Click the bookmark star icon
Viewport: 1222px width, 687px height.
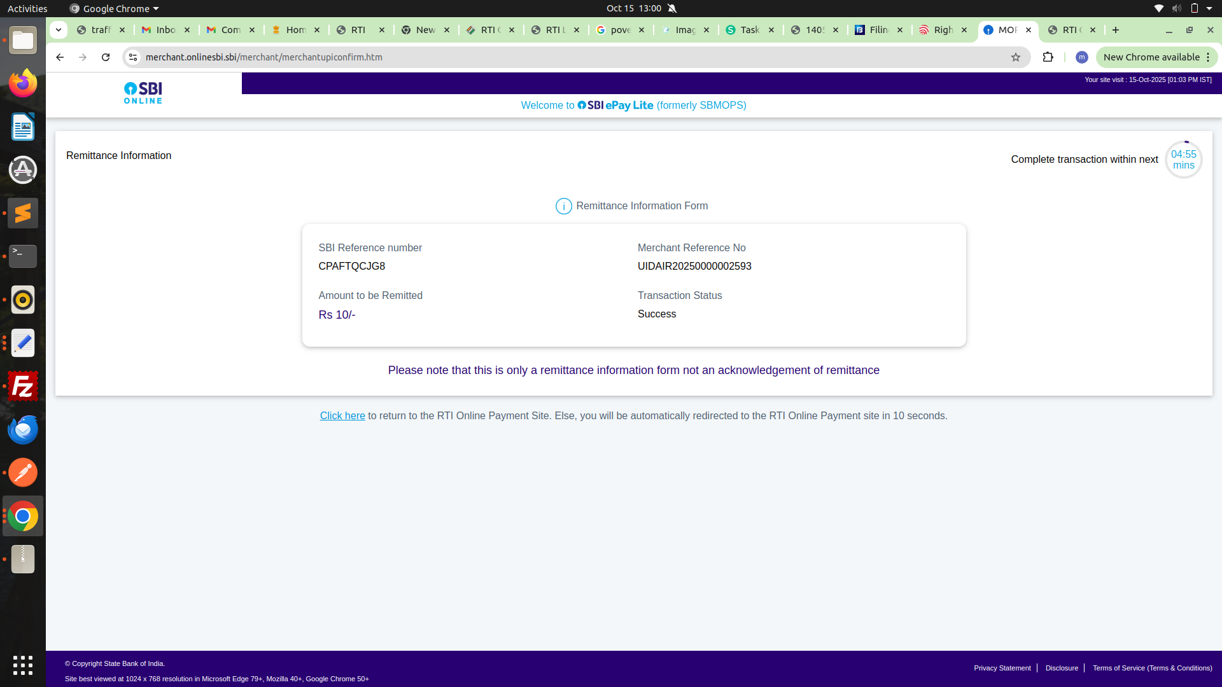[x=1016, y=57]
